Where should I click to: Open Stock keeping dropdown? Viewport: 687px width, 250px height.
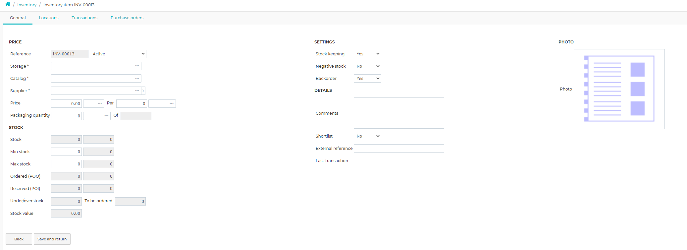367,54
